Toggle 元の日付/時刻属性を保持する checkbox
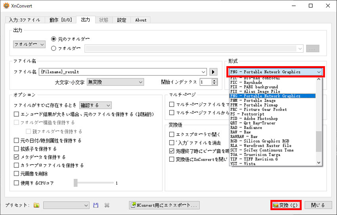 coord(16,141)
